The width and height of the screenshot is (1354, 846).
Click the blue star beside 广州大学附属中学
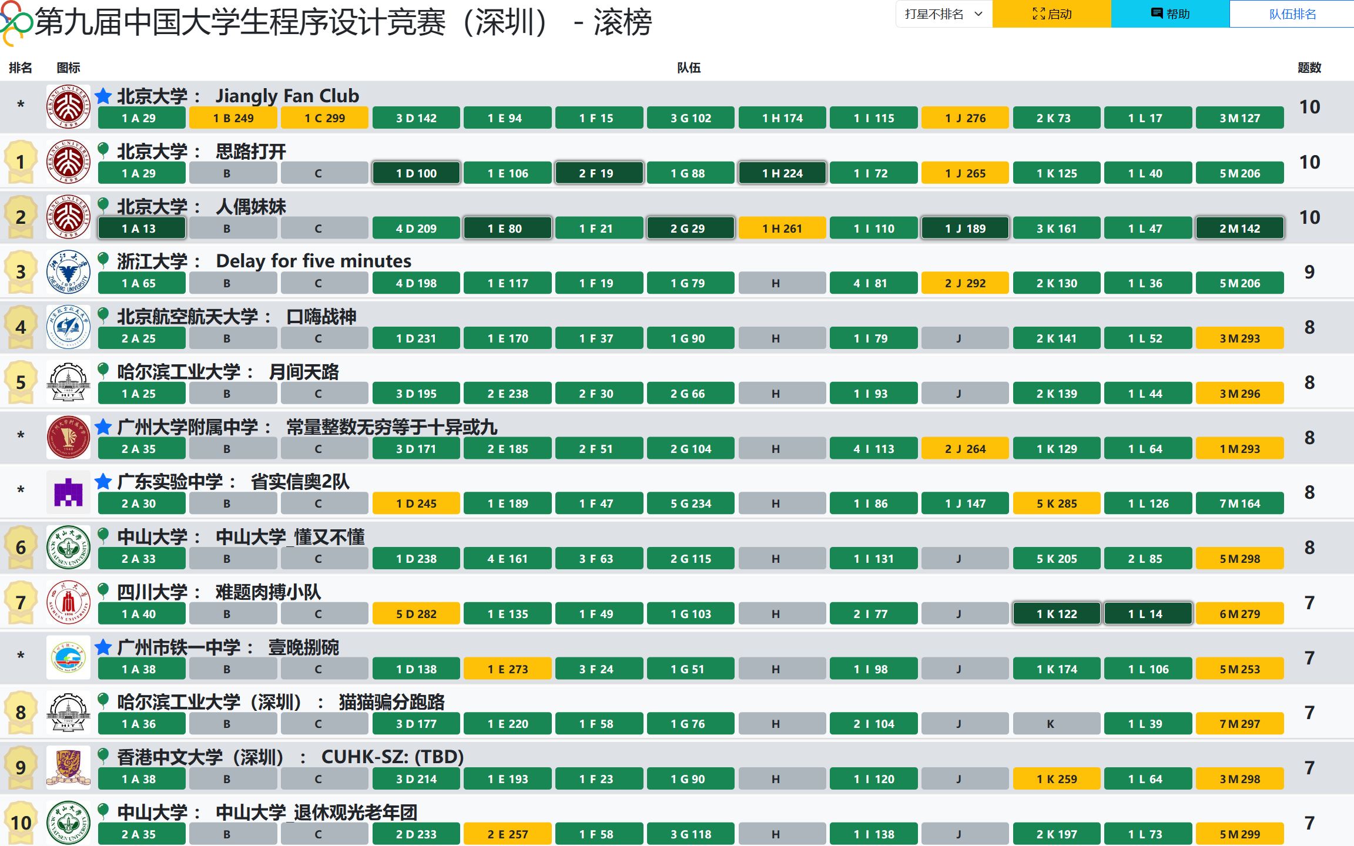click(x=103, y=427)
